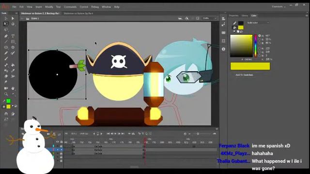Click Add To Swatches button
Viewport: 310px width, 174px height.
pos(244,75)
